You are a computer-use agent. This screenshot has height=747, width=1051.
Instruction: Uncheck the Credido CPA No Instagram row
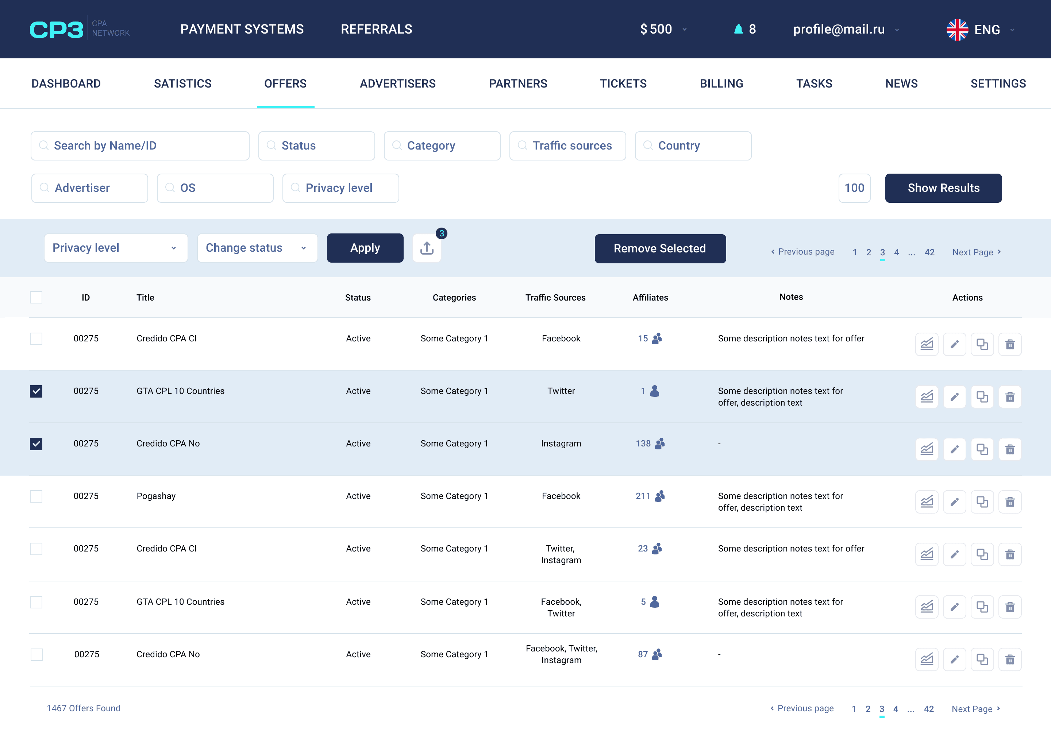(36, 444)
